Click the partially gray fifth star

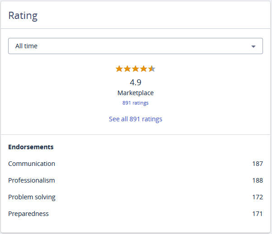coord(152,69)
